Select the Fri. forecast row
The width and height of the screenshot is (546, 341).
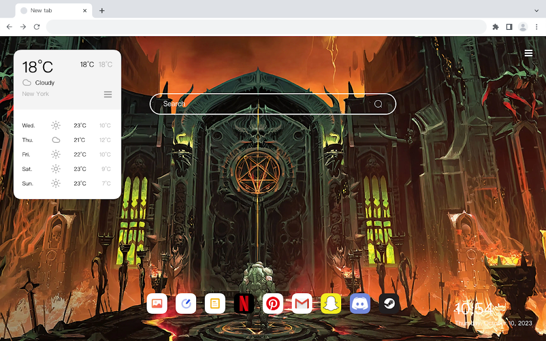coord(67,154)
